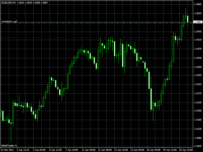The height and width of the screenshot is (152, 203).
Task: Click the 19 Apr 12:00 time label
Action: [170, 150]
